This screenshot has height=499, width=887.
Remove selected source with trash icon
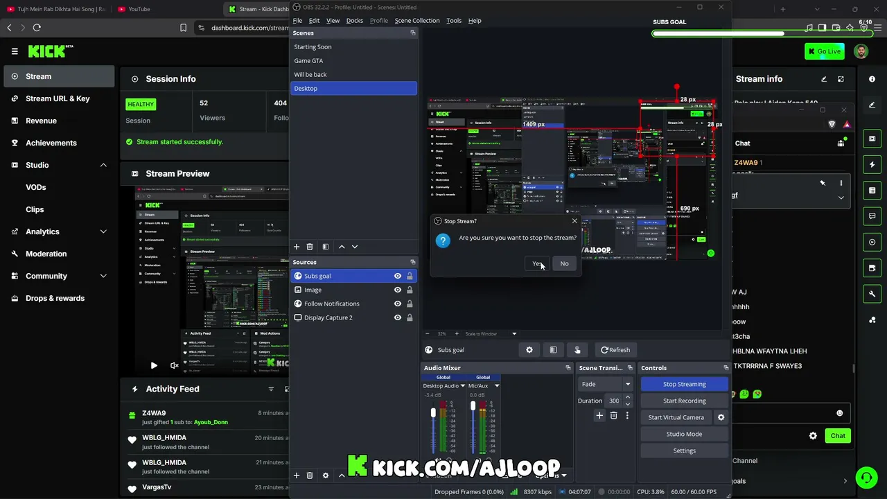coord(310,475)
